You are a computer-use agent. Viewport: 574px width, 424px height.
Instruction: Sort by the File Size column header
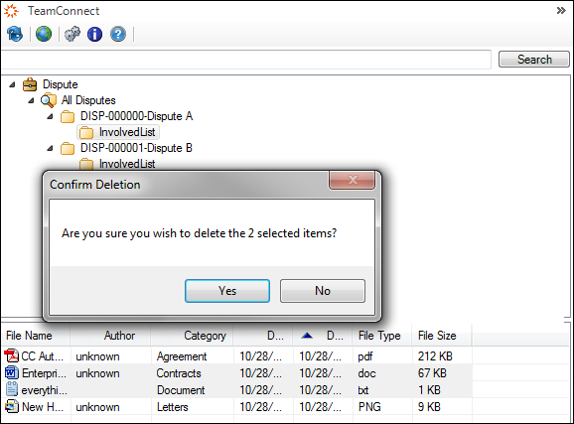click(442, 336)
